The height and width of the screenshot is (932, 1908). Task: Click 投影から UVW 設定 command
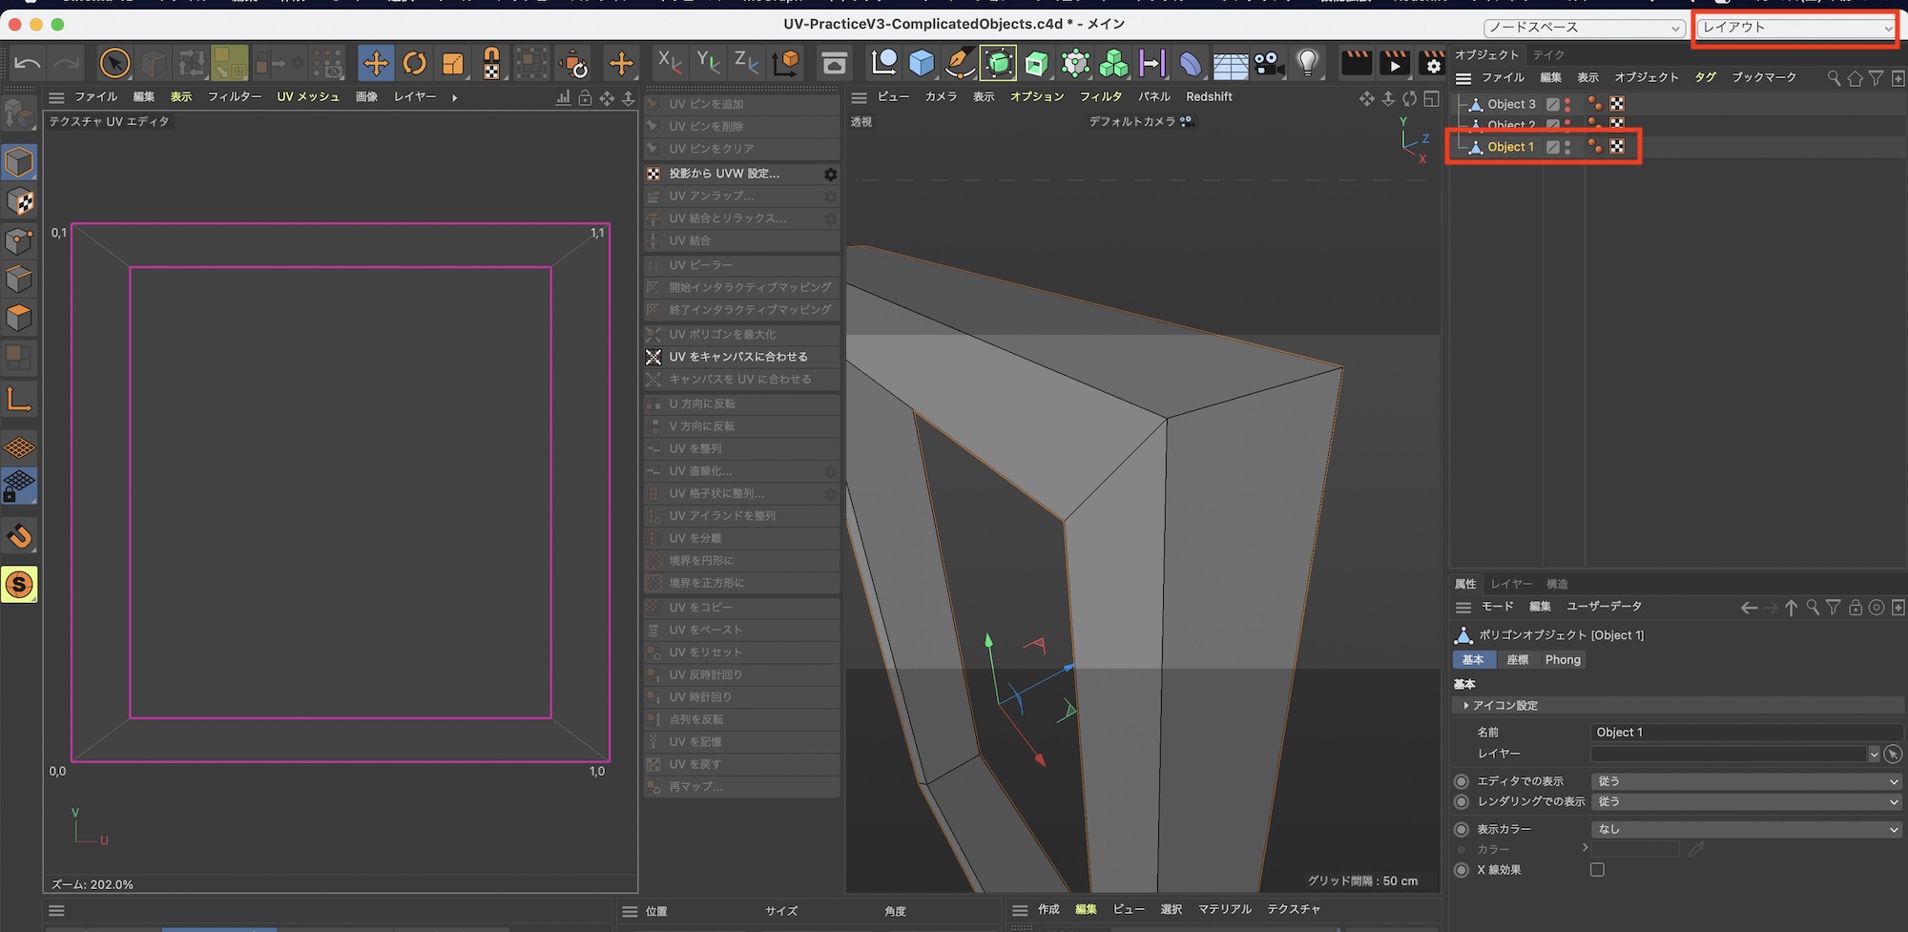point(724,174)
